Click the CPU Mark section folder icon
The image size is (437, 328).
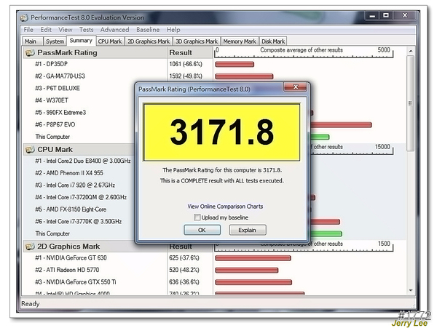pos(30,149)
